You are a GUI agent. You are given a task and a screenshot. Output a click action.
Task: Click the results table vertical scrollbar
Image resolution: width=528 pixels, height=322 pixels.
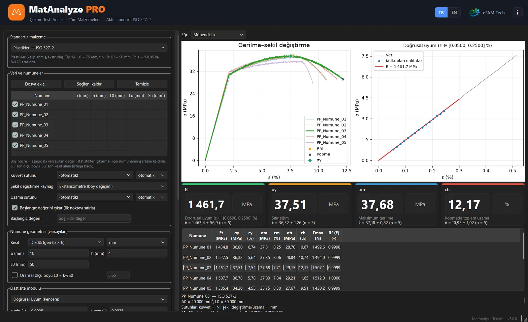[523, 246]
